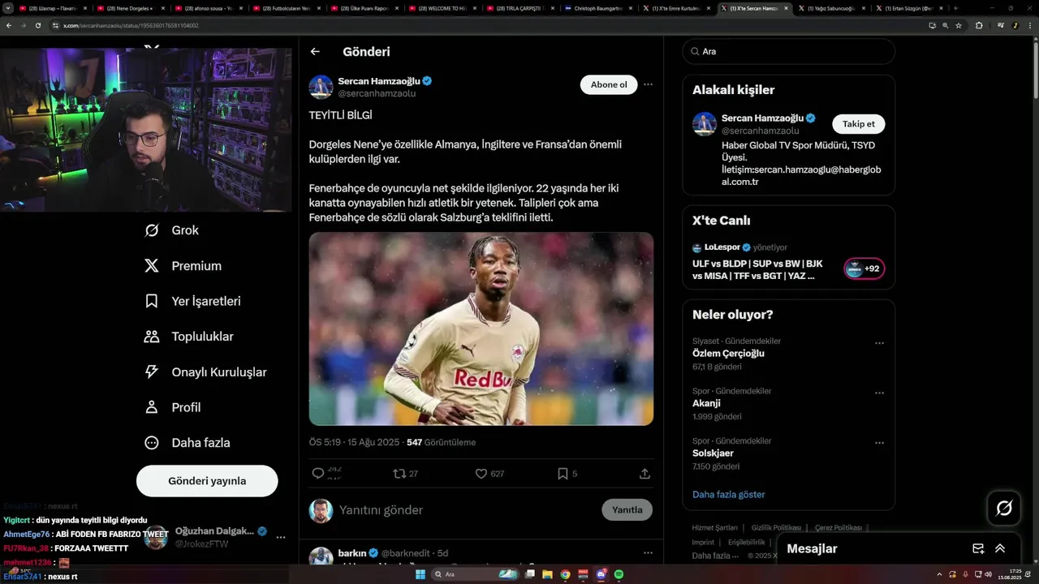The image size is (1039, 584).
Task: Open Topluluklar communities page
Action: click(188, 337)
